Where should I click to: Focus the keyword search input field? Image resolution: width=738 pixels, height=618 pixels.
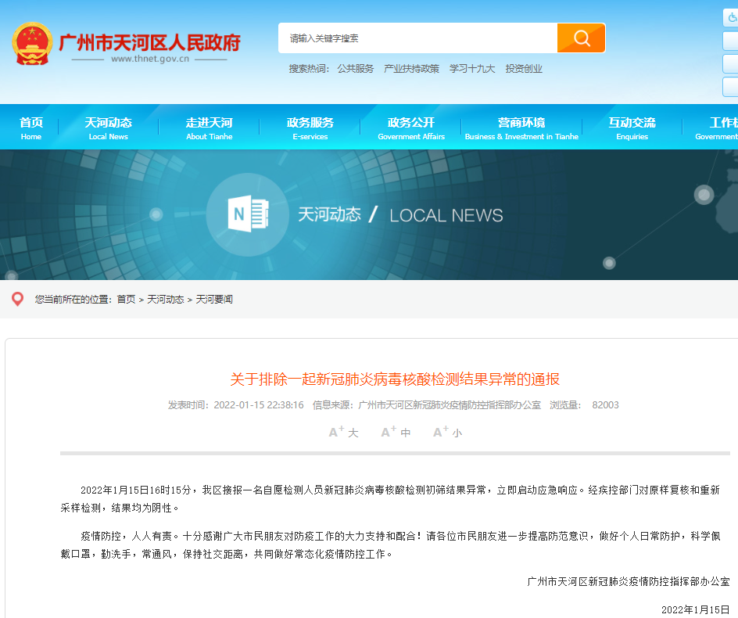(x=417, y=38)
